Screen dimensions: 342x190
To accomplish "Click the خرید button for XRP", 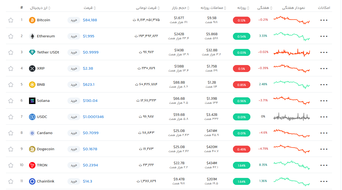I will tap(74, 69).
